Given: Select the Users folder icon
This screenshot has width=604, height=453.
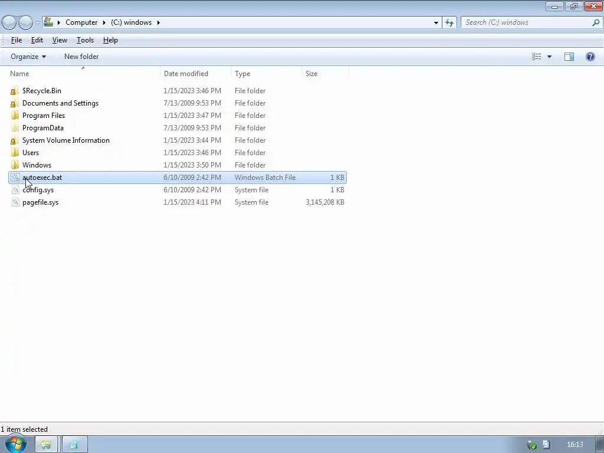Looking at the screenshot, I should click(x=15, y=153).
